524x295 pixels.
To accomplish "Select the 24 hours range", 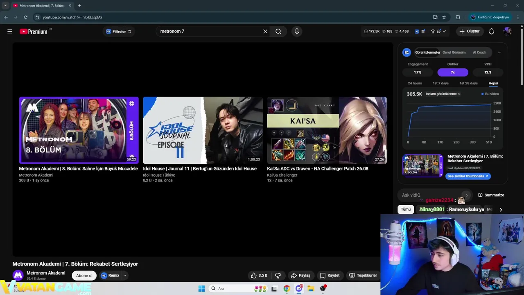I will (x=415, y=83).
